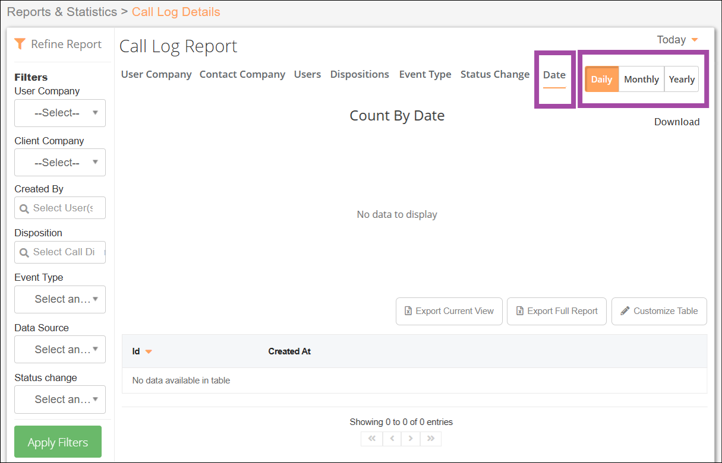The width and height of the screenshot is (722, 463).
Task: Click the Disposition input field
Action: pos(60,252)
